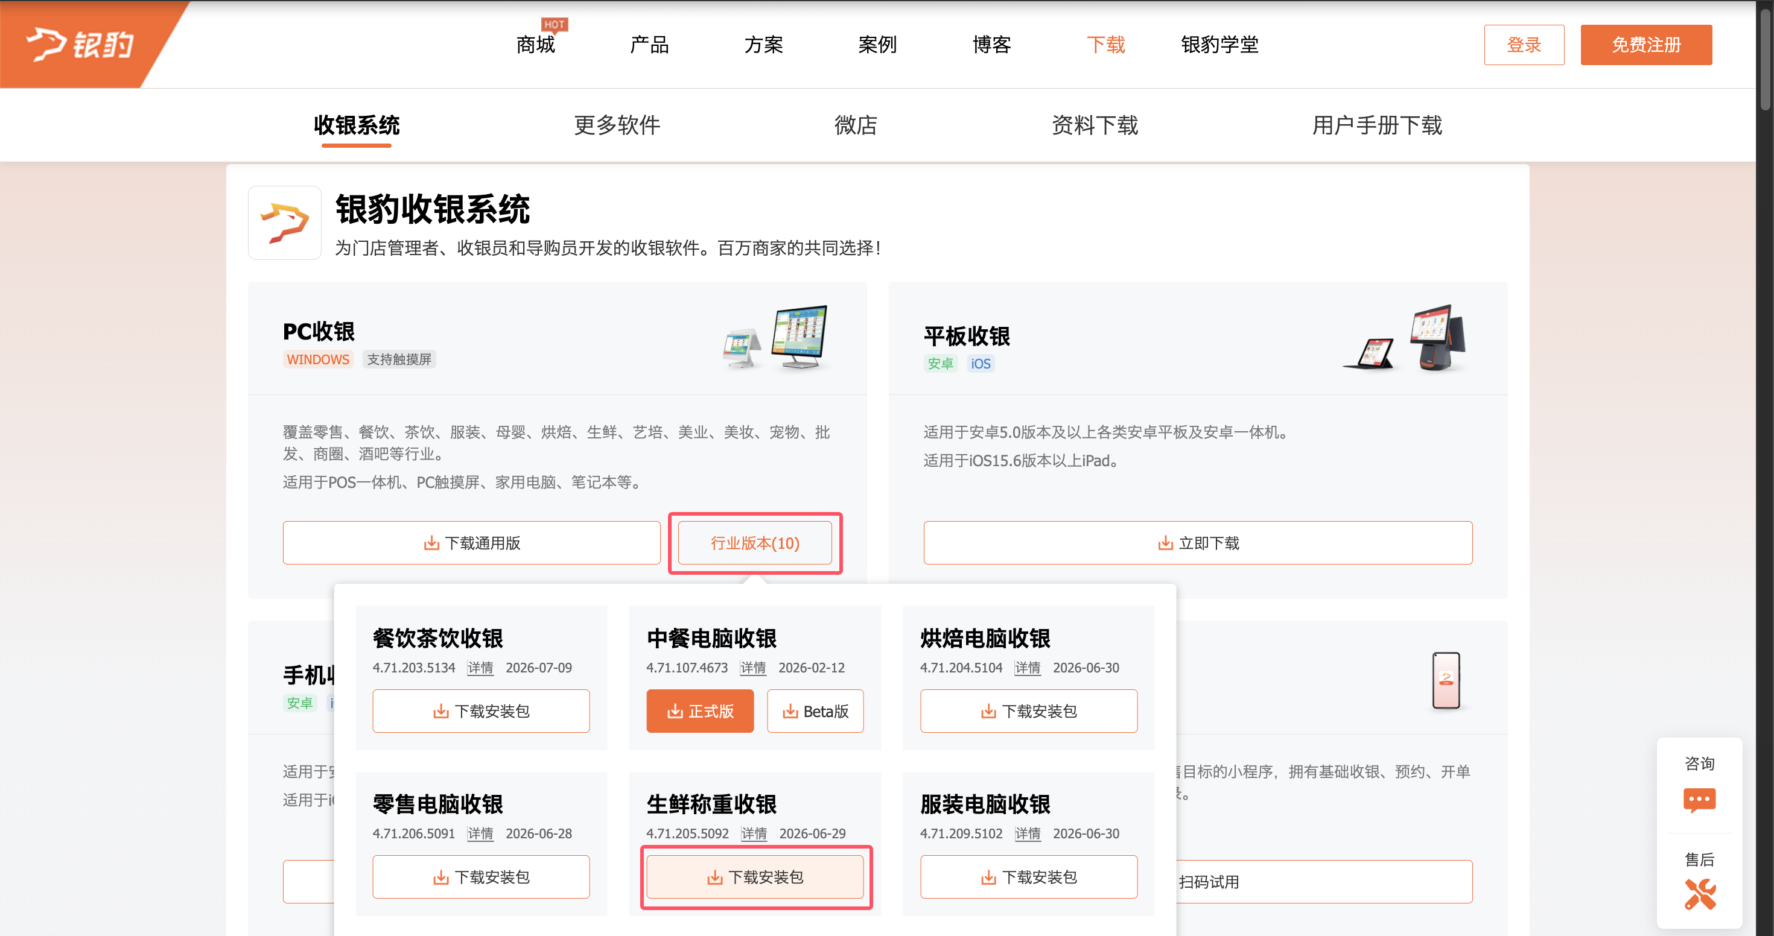Go to the 方案 menu item
The image size is (1774, 936).
click(x=763, y=45)
